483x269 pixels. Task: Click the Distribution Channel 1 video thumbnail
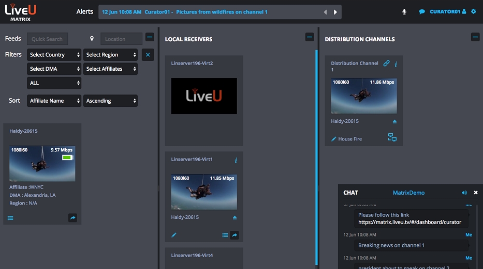click(364, 96)
